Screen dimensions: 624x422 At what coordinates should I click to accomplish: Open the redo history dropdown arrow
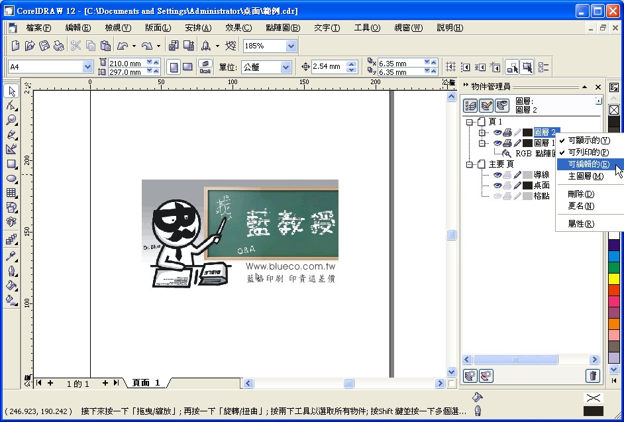point(158,46)
